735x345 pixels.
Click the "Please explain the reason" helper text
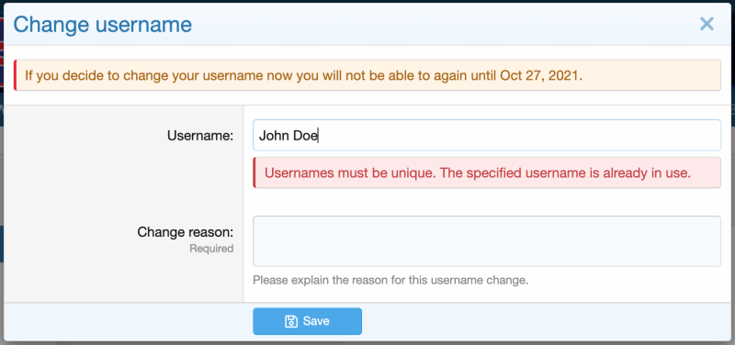390,281
